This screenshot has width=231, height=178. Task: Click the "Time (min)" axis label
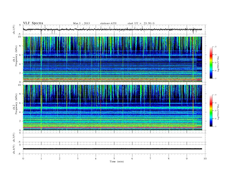[117, 161]
